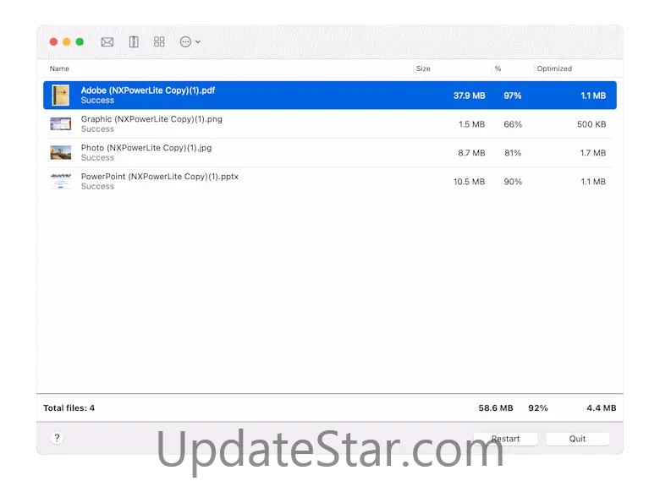Click the Total files: 4 label
The width and height of the screenshot is (660, 503).
69,408
